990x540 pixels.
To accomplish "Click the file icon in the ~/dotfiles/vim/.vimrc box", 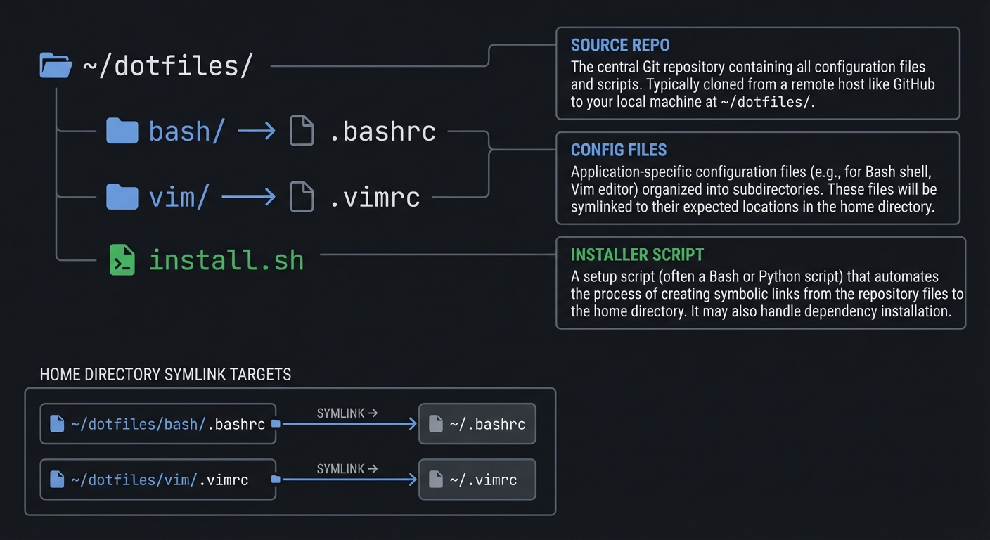I will click(57, 479).
